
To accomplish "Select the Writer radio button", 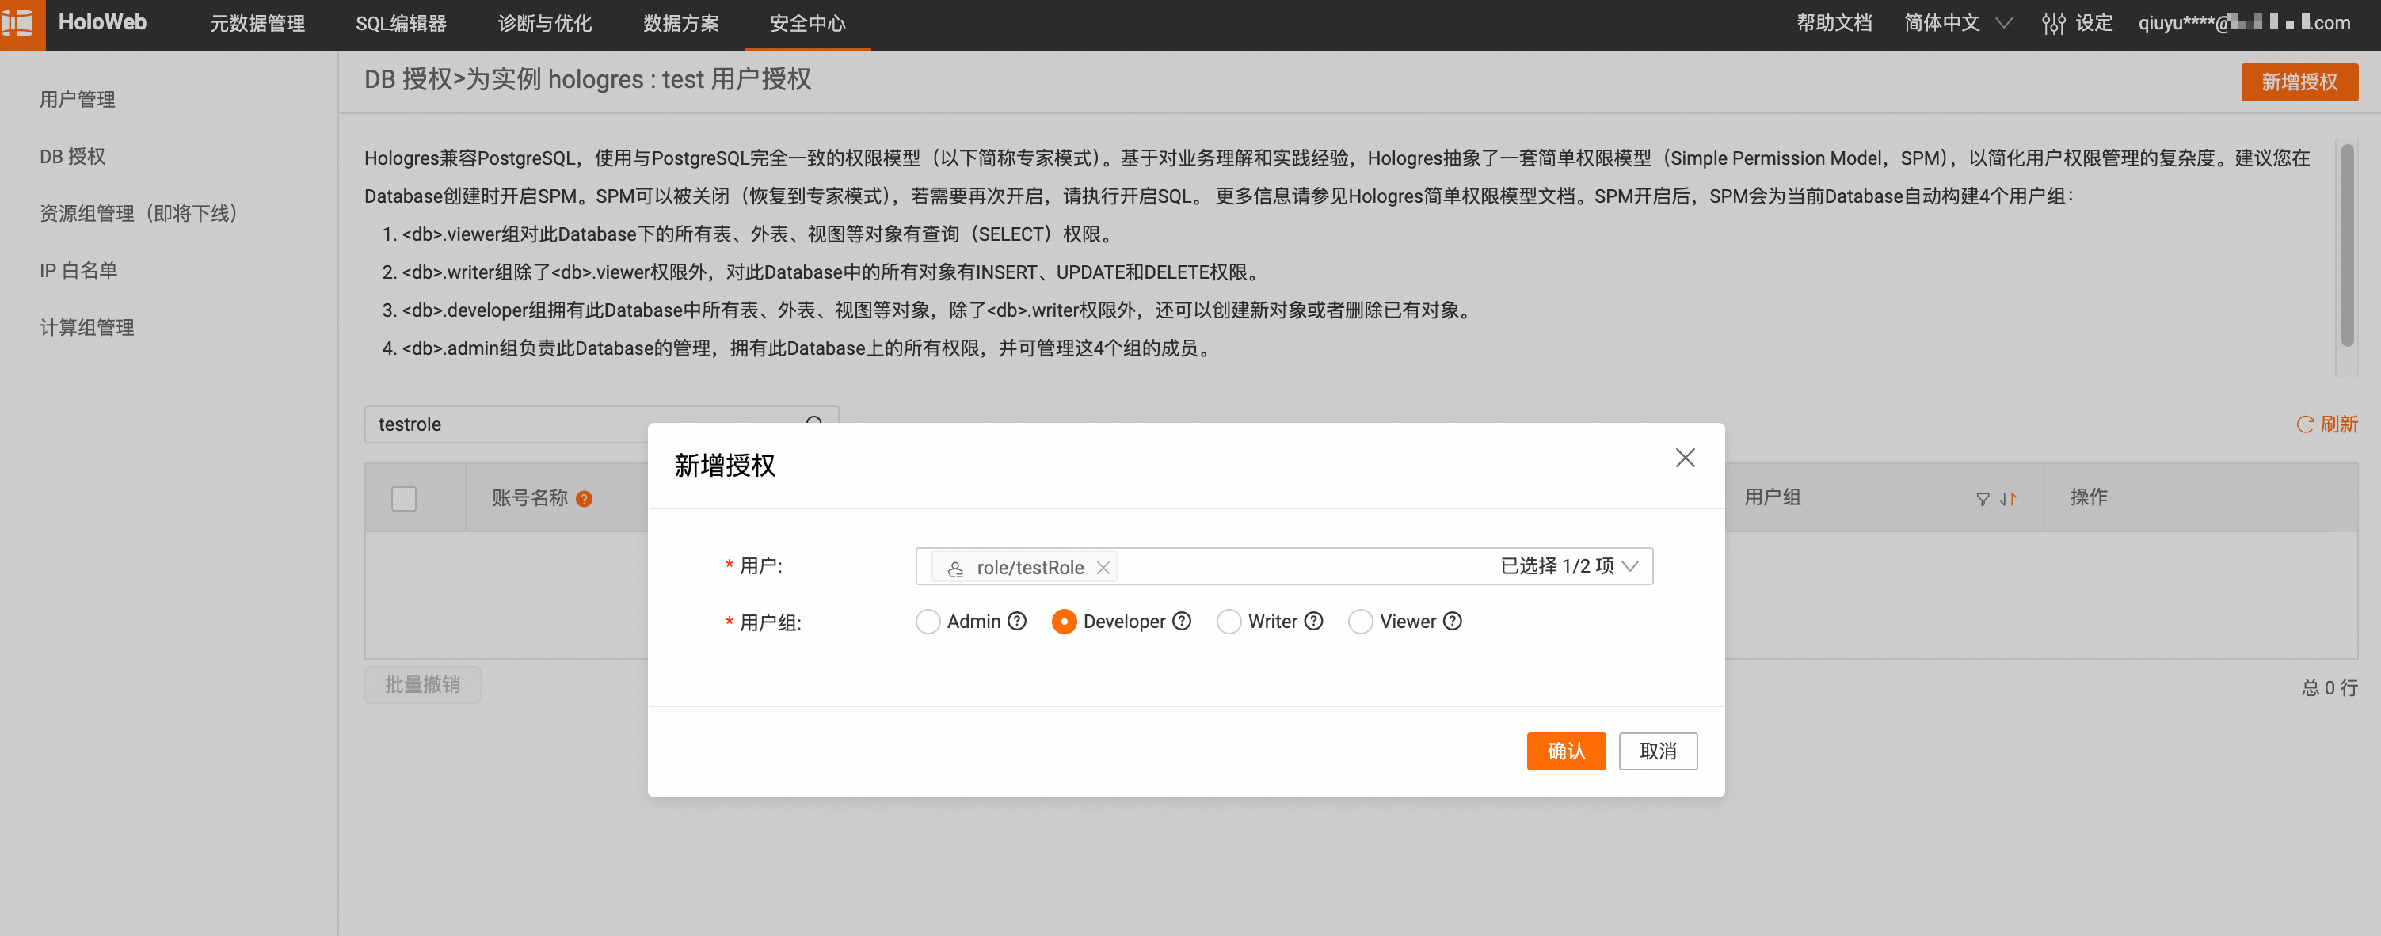I will click(1229, 622).
